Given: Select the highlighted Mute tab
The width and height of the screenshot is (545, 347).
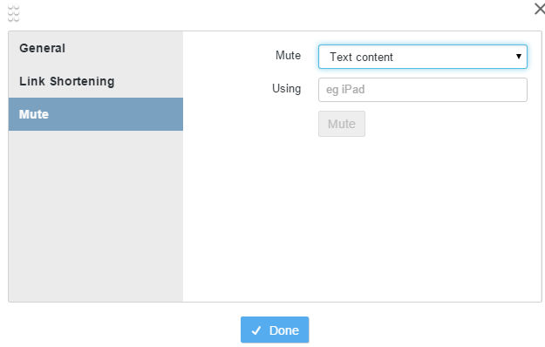Looking at the screenshot, I should (x=96, y=114).
